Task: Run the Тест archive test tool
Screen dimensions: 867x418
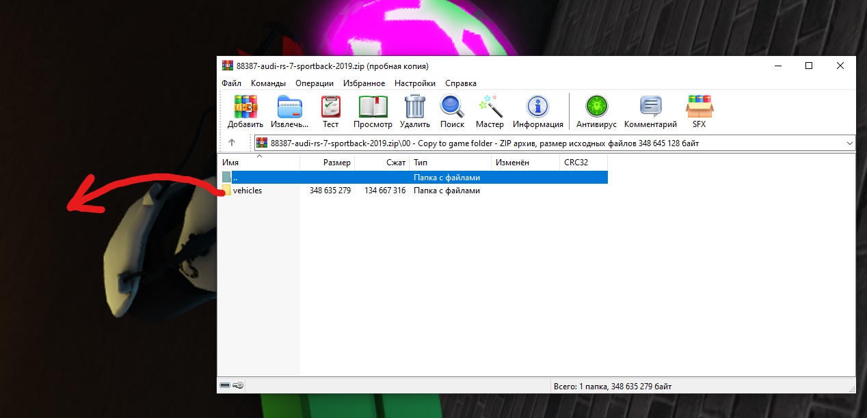Action: pos(331,107)
